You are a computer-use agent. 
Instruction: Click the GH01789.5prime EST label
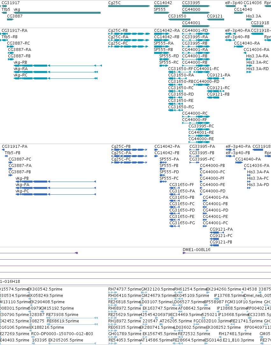point(125,334)
